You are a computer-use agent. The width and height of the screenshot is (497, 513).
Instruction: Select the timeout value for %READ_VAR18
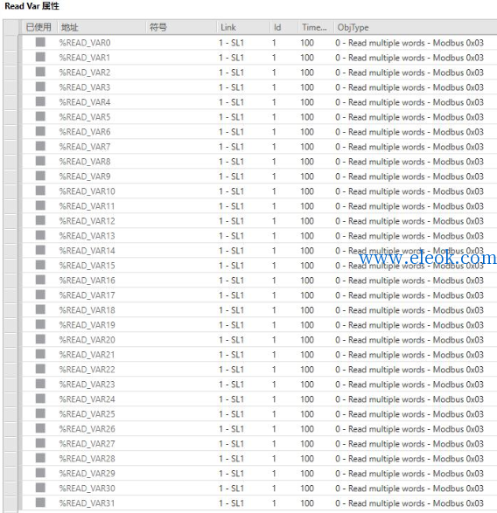point(307,310)
